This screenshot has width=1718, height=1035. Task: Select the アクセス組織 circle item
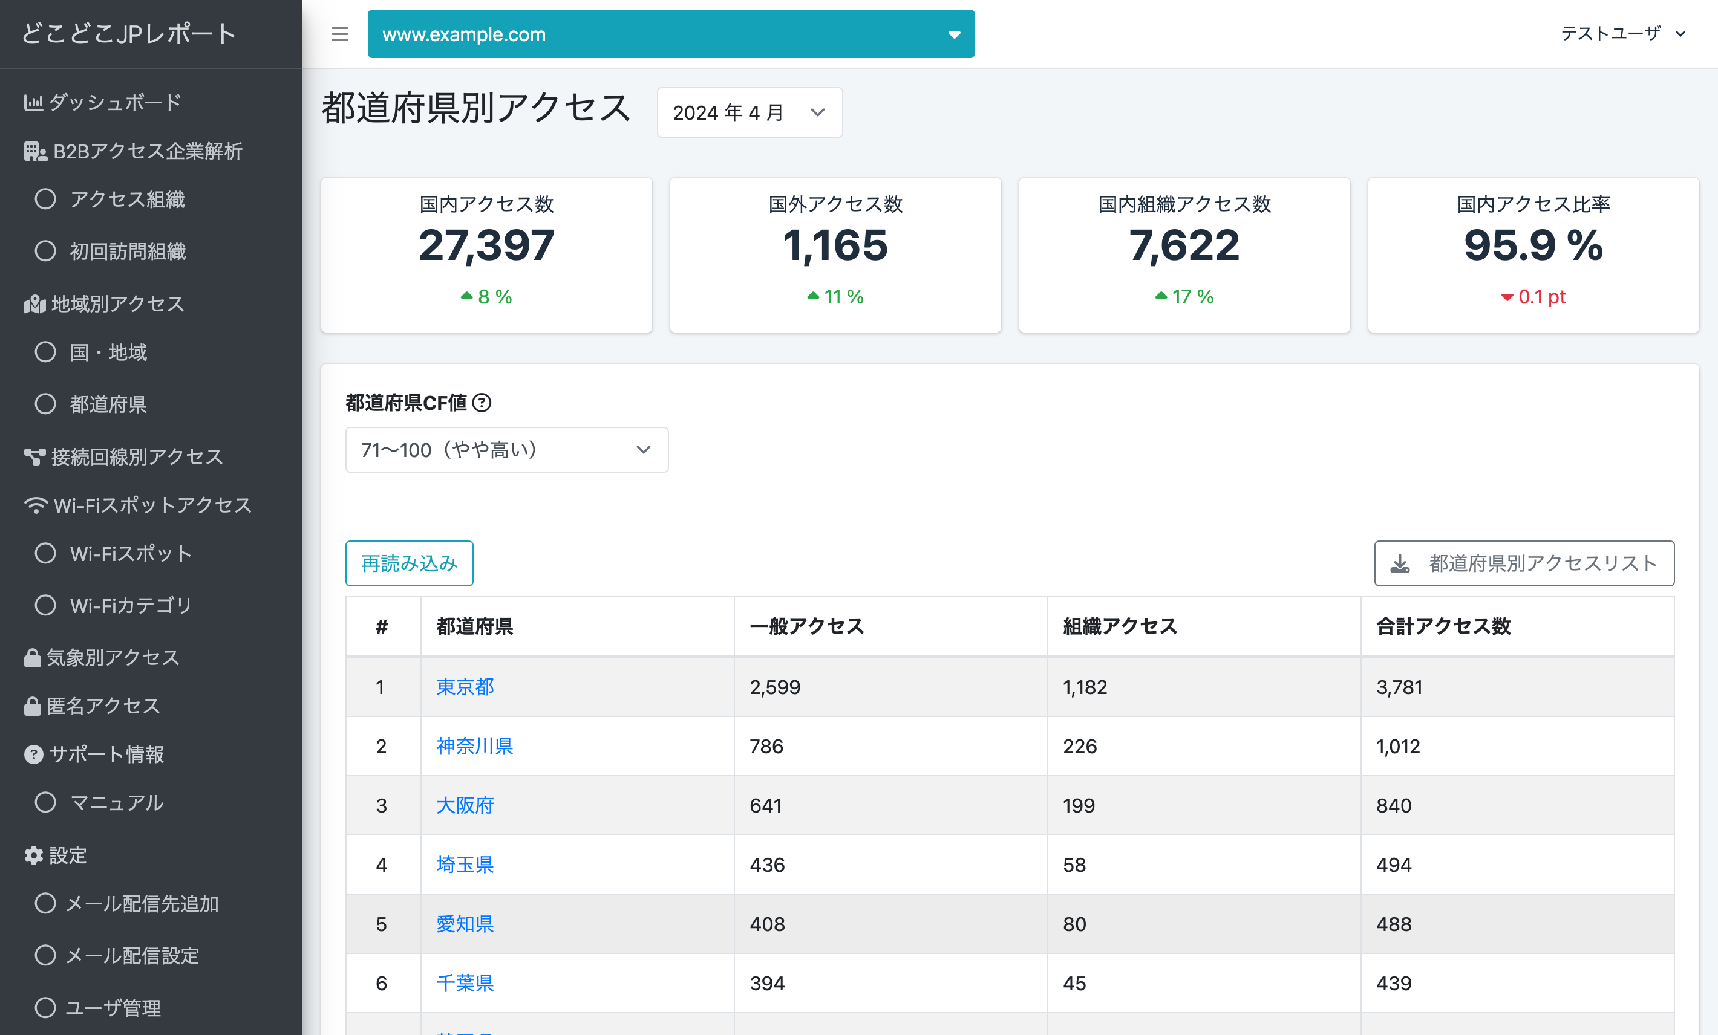tap(46, 200)
